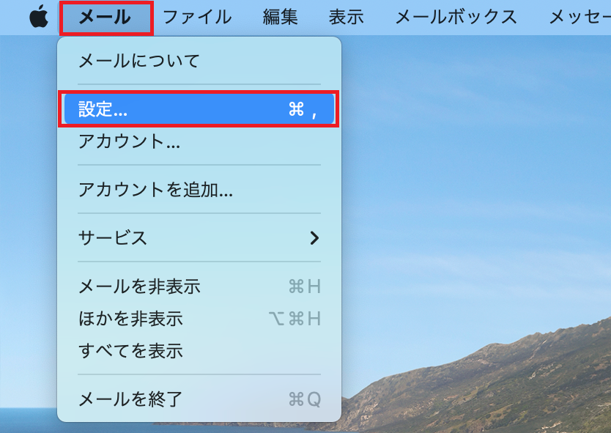Select アカウント... menu entry
611x433 pixels.
click(199, 141)
